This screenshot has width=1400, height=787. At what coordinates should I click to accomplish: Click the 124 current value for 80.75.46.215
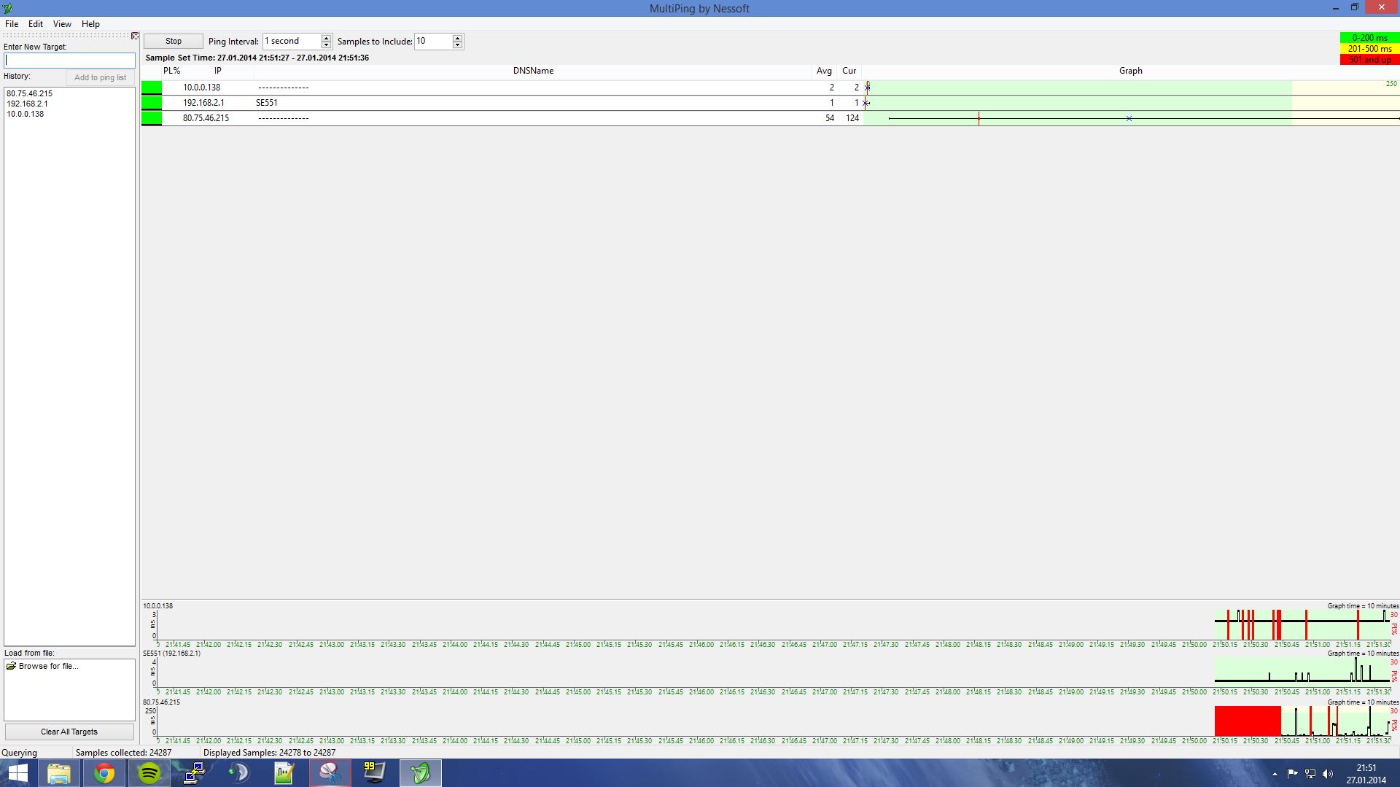(852, 118)
